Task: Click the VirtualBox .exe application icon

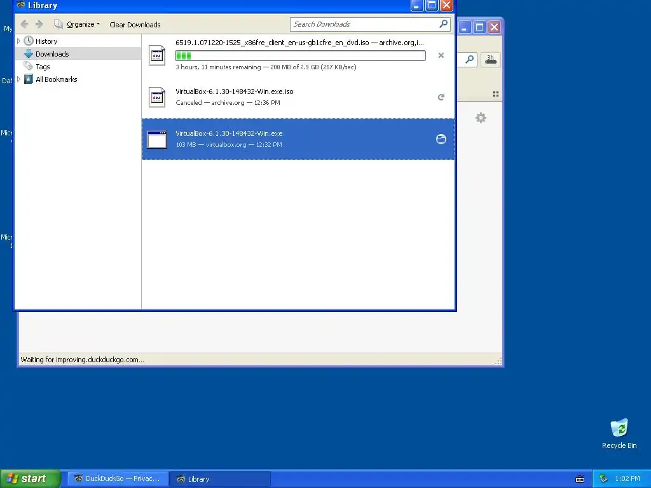Action: pyautogui.click(x=158, y=139)
